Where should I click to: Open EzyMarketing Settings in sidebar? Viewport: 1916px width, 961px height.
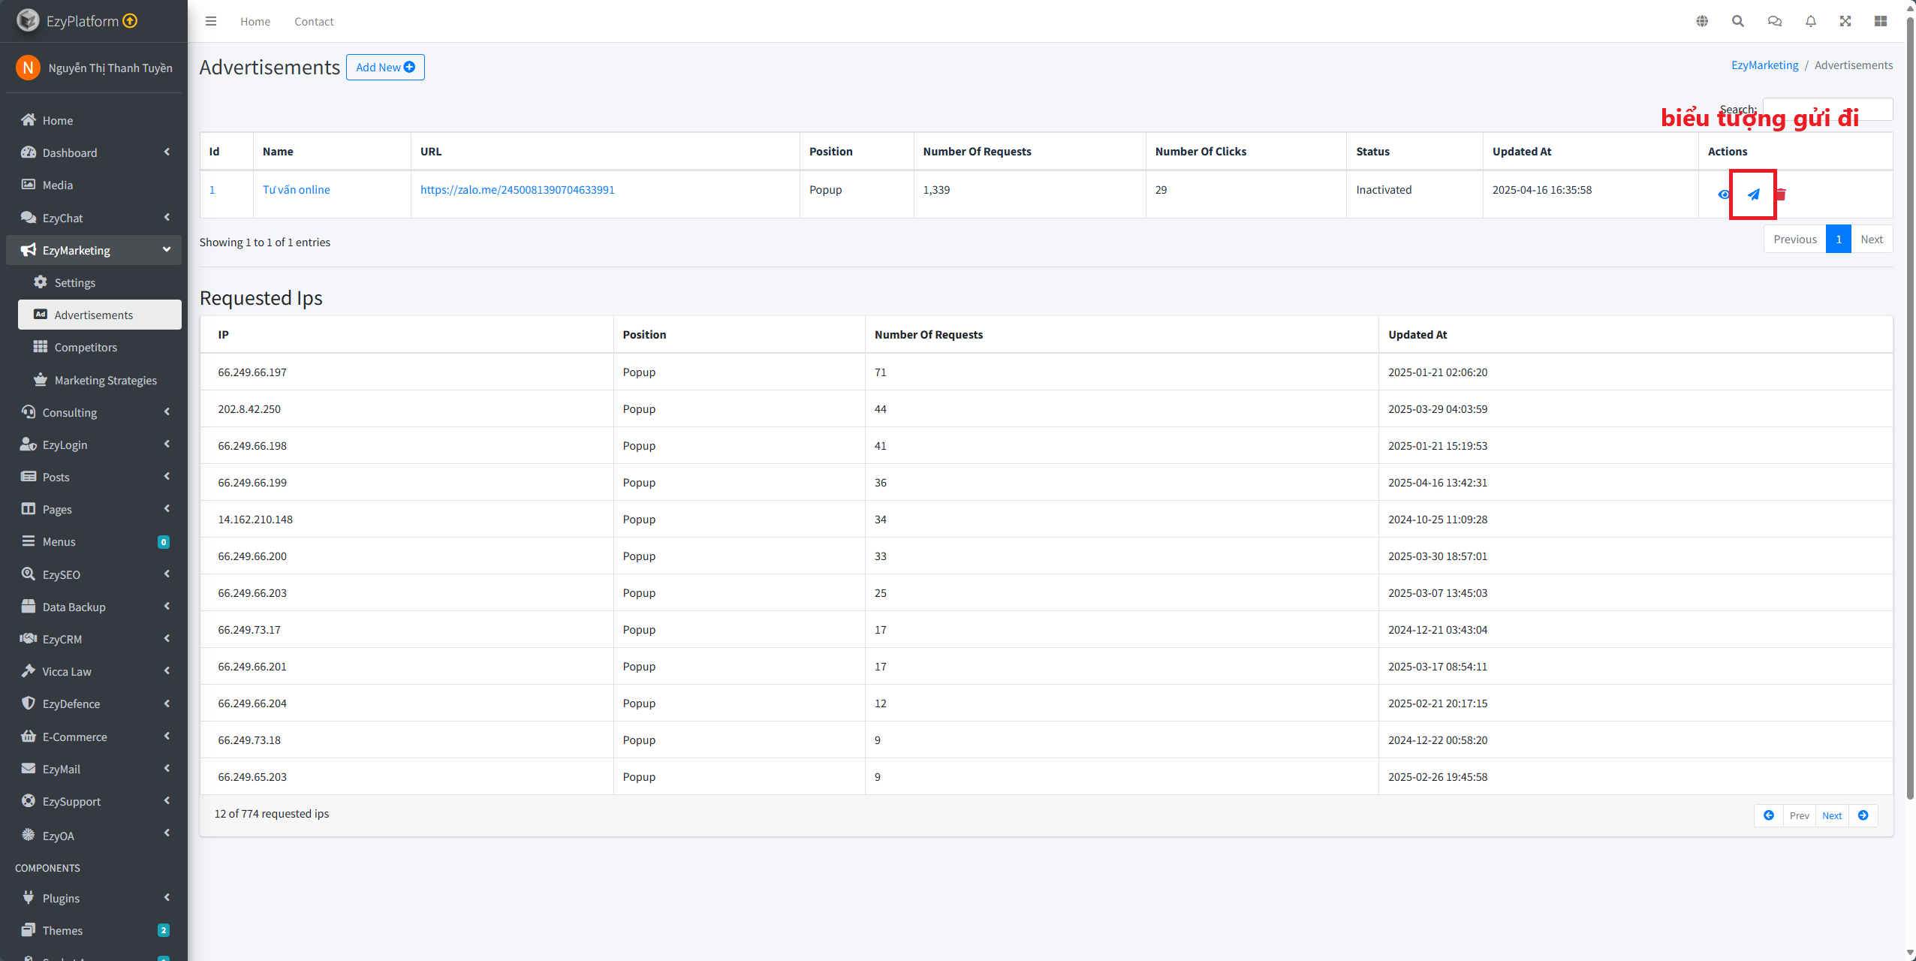(99, 282)
